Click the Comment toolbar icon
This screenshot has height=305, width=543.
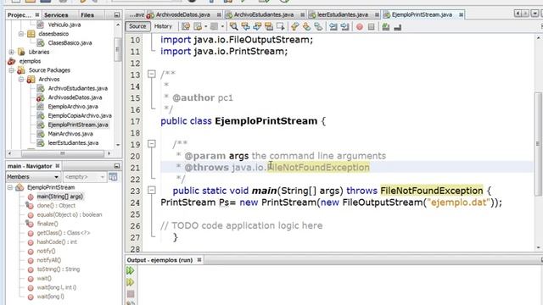pos(386,26)
